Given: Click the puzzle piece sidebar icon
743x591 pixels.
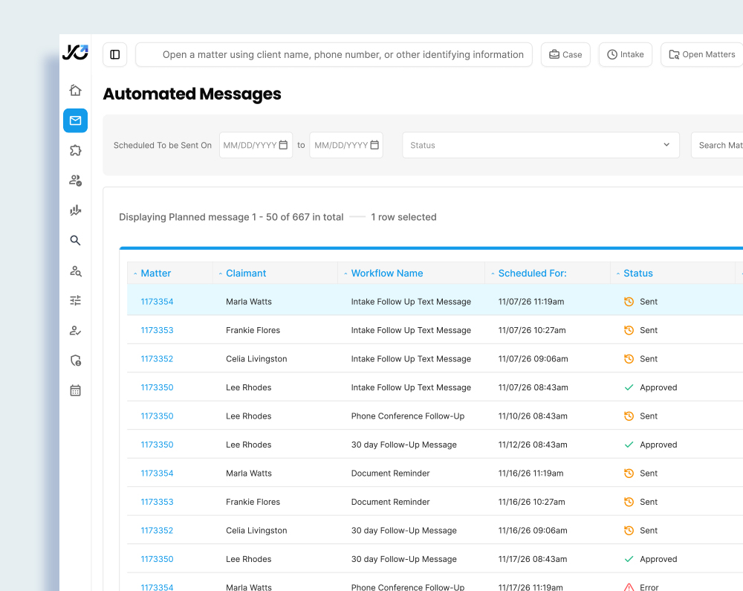Looking at the screenshot, I should click(x=75, y=150).
